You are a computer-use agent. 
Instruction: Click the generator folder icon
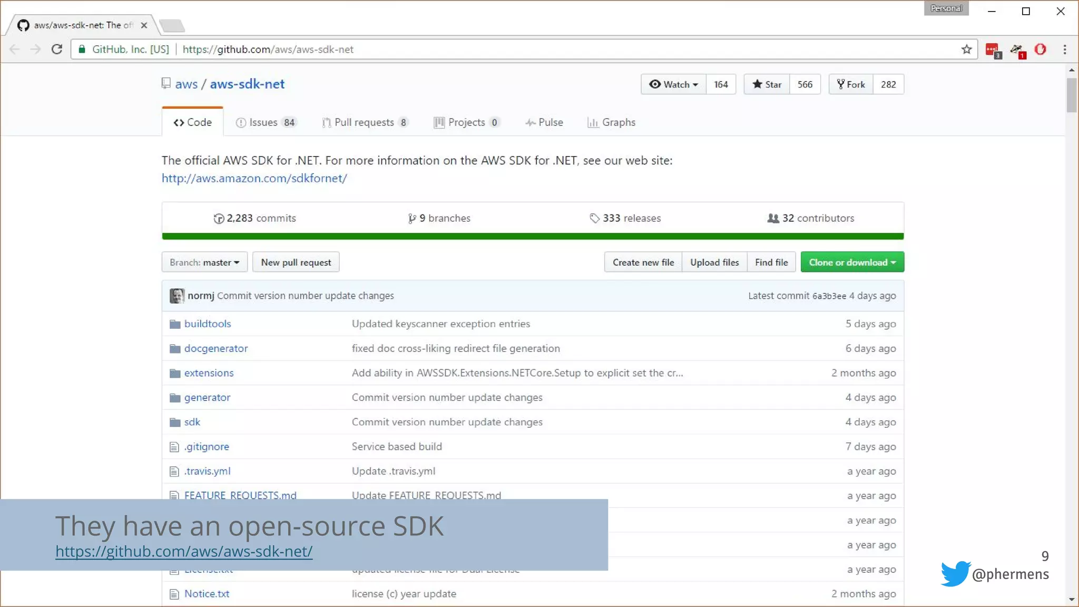[175, 398]
